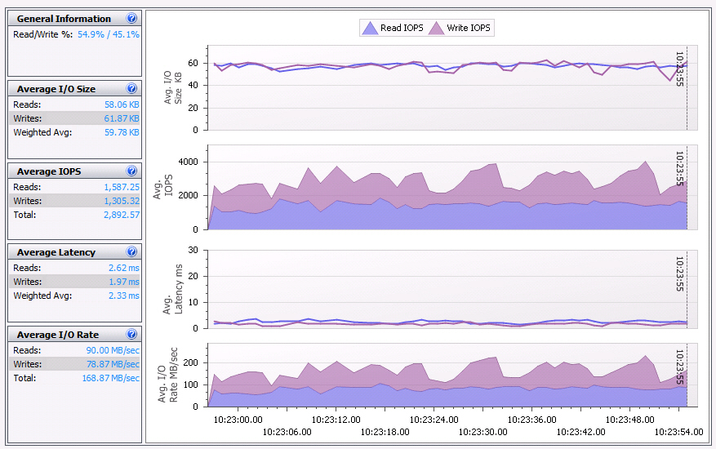This screenshot has height=449, width=716.
Task: Select the Writes size value 61.87 KB
Action: 122,118
